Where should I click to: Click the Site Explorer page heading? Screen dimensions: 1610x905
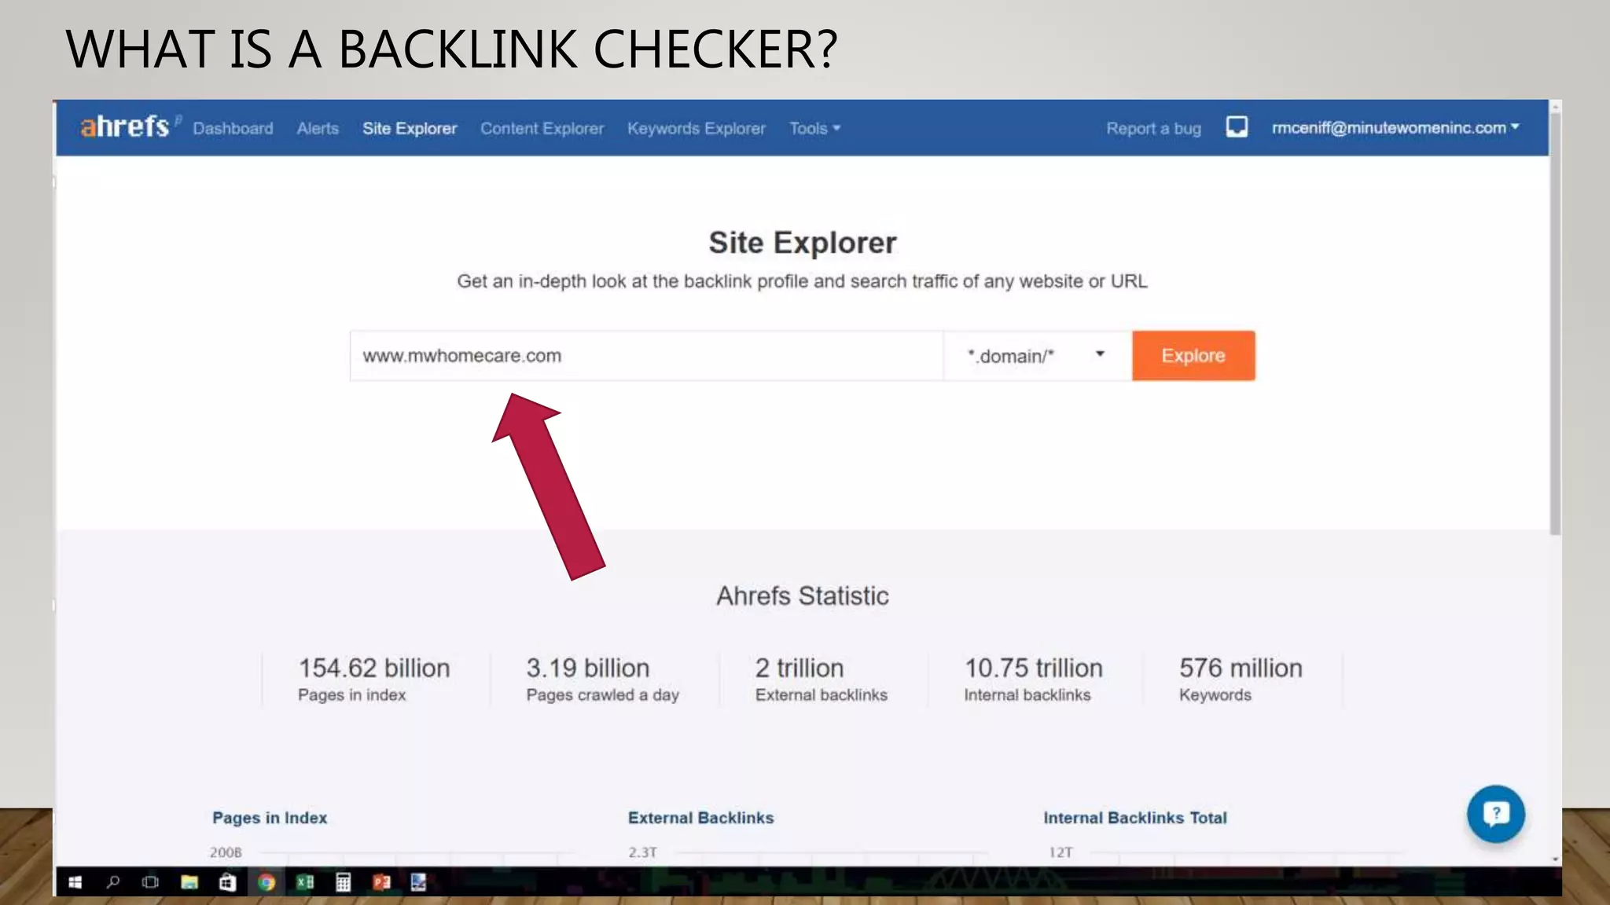pyautogui.click(x=803, y=243)
